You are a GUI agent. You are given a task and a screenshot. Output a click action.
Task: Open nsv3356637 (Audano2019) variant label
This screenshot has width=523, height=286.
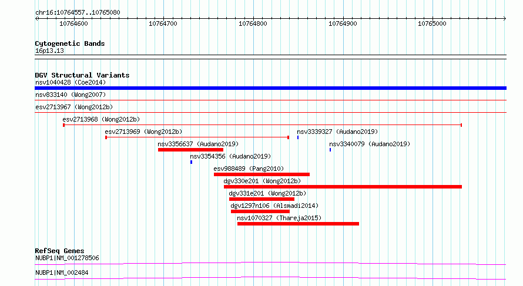198,144
